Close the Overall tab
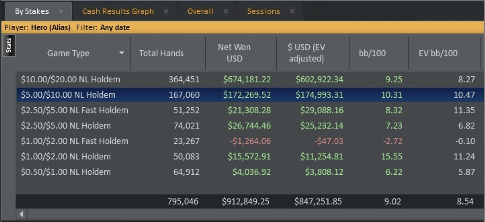 [226, 11]
